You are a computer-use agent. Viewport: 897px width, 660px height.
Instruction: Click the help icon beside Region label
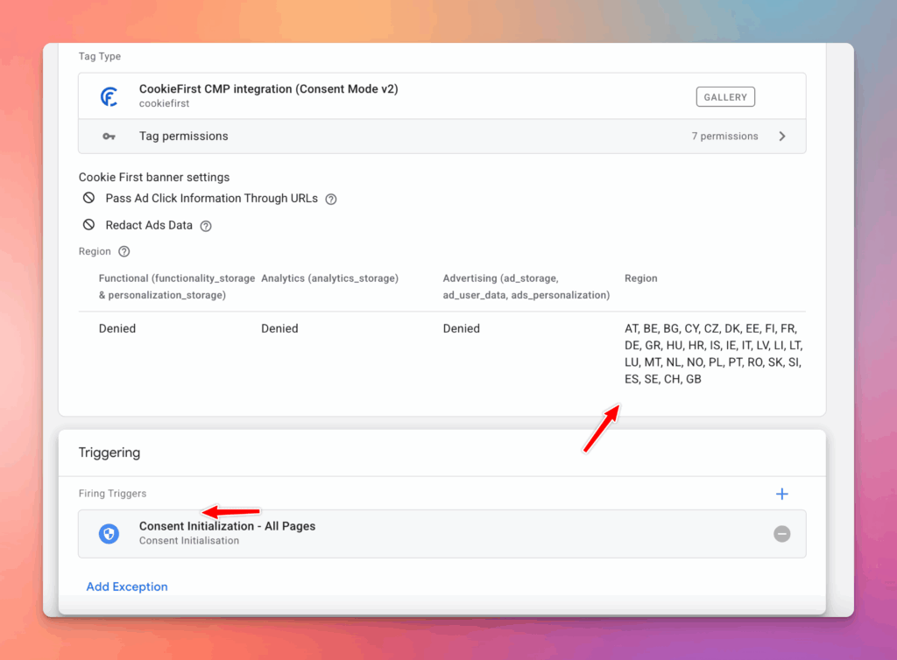tap(124, 252)
